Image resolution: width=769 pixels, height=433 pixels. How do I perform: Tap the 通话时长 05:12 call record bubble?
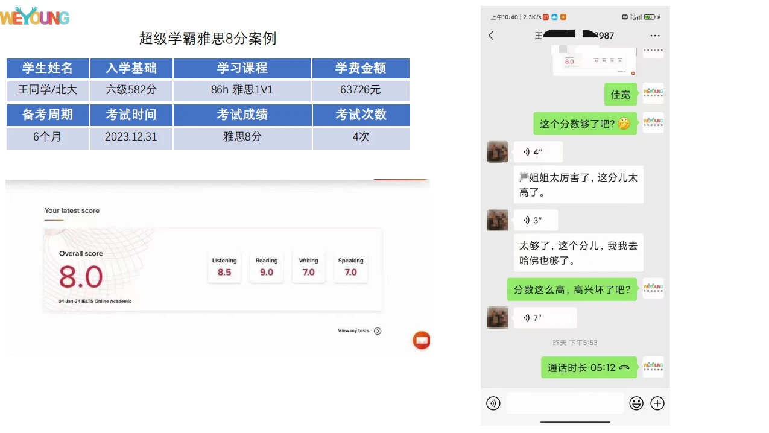[x=589, y=367]
